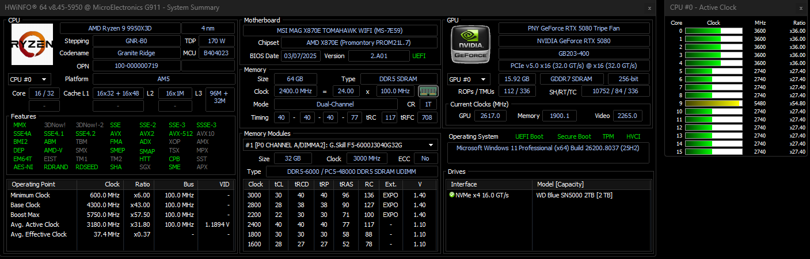810x259 pixels.
Task: Click the tRAS column header in timings table
Action: click(x=347, y=185)
